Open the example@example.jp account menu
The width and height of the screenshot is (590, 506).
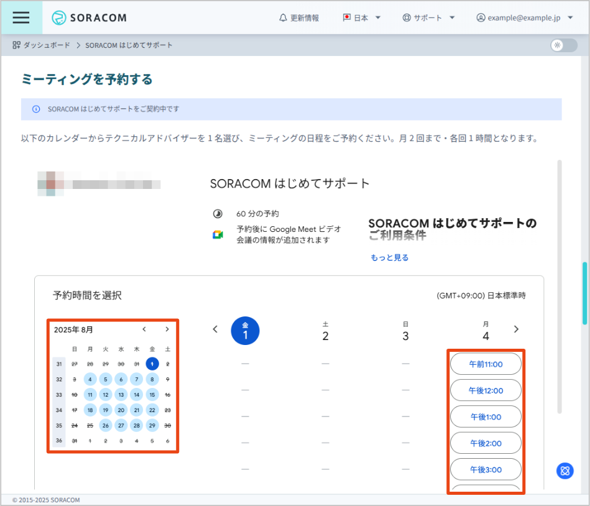[x=525, y=17]
